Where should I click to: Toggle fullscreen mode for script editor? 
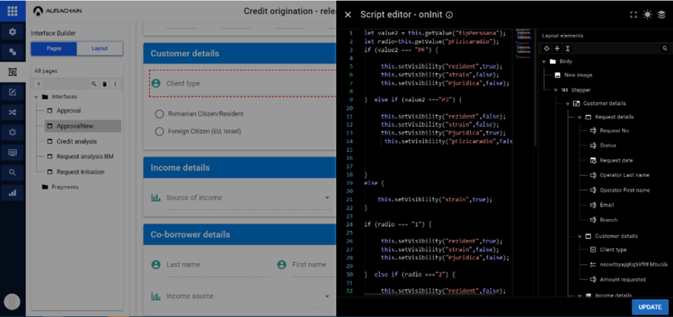[634, 14]
